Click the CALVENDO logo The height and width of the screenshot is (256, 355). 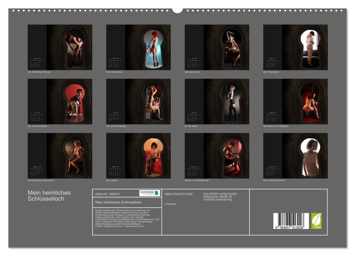coord(150,193)
